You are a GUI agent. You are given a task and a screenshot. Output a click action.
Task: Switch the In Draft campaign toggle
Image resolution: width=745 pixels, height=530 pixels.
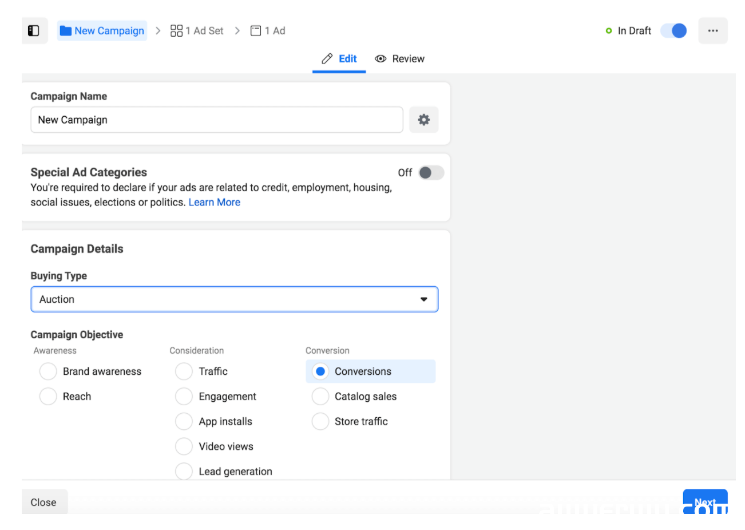(x=673, y=30)
